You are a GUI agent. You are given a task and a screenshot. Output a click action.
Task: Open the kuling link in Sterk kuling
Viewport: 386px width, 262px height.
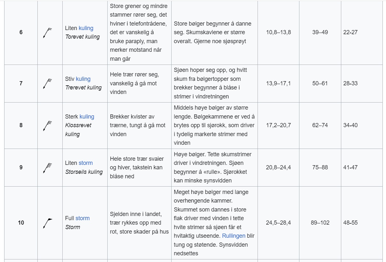pos(87,117)
